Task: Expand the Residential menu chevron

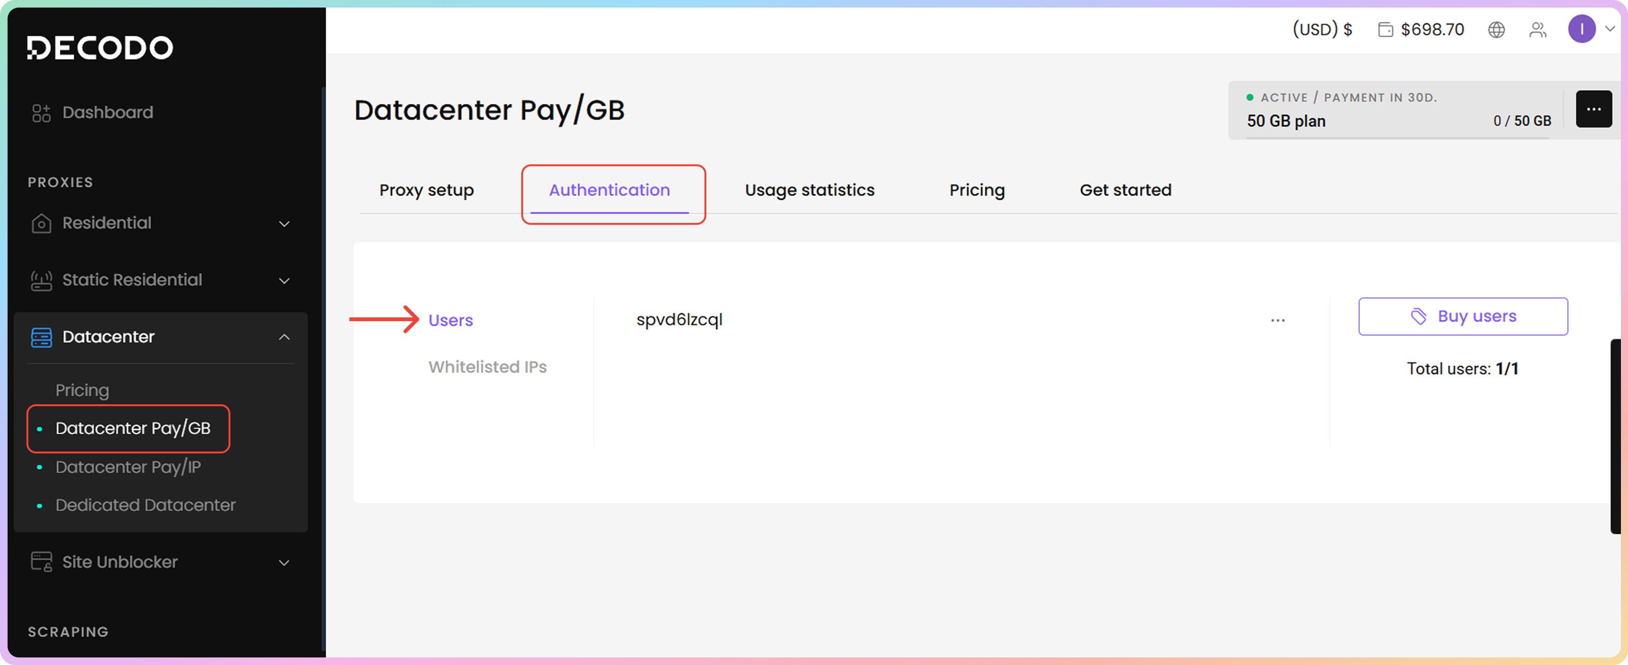Action: click(x=284, y=224)
